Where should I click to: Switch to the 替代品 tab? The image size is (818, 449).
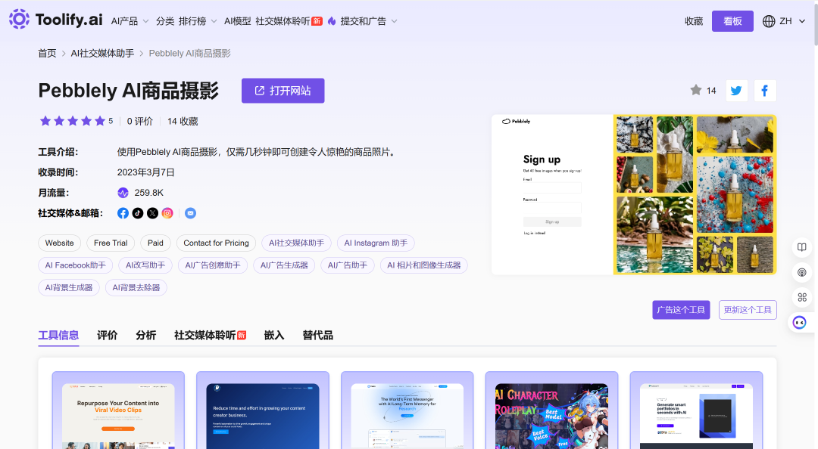[317, 336]
